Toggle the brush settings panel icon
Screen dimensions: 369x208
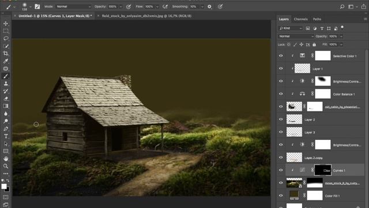(x=37, y=6)
